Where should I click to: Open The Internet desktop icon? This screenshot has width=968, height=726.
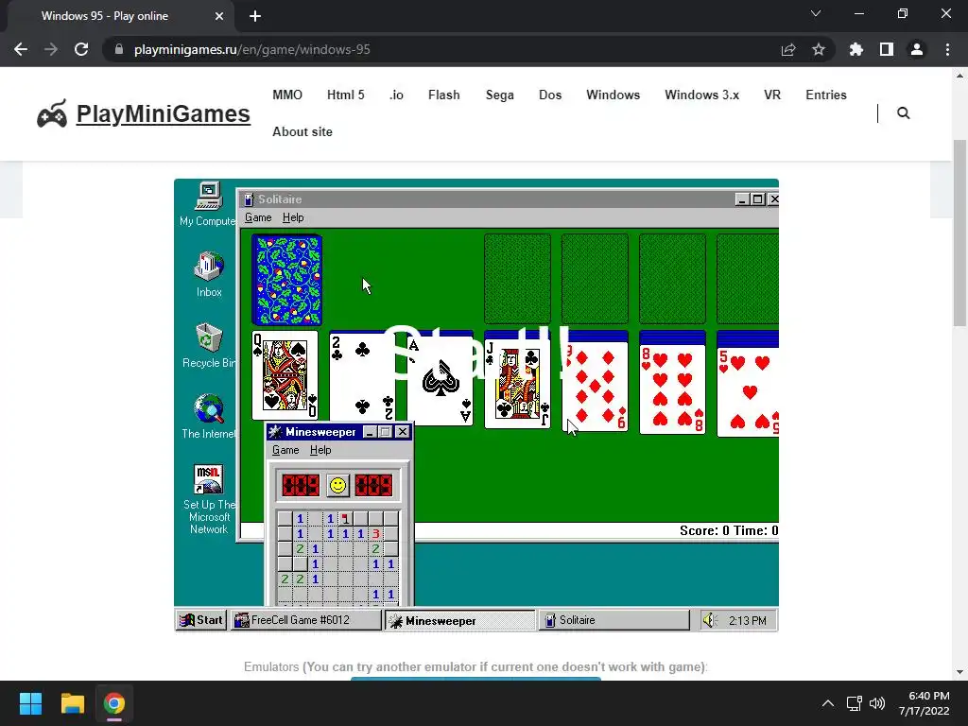tap(209, 417)
